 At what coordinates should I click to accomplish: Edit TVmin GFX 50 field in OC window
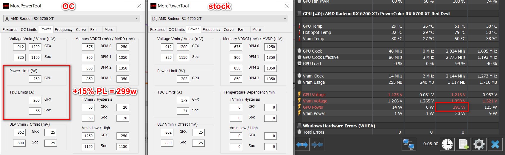coord(88,107)
